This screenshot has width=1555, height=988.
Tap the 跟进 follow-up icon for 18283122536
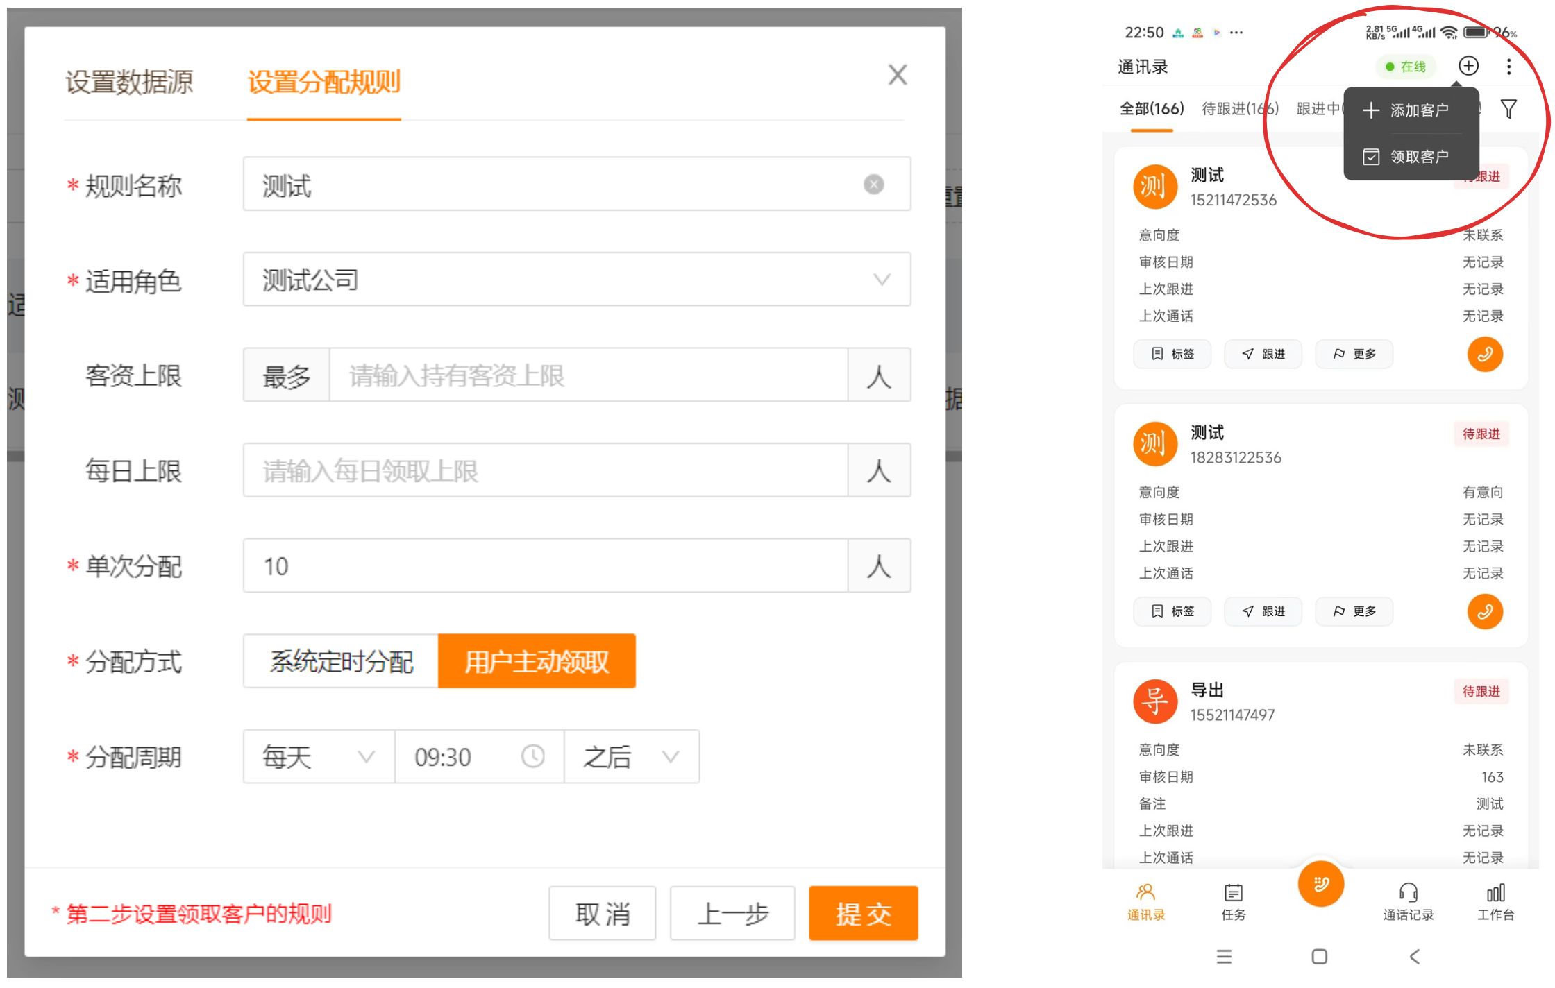click(1263, 611)
